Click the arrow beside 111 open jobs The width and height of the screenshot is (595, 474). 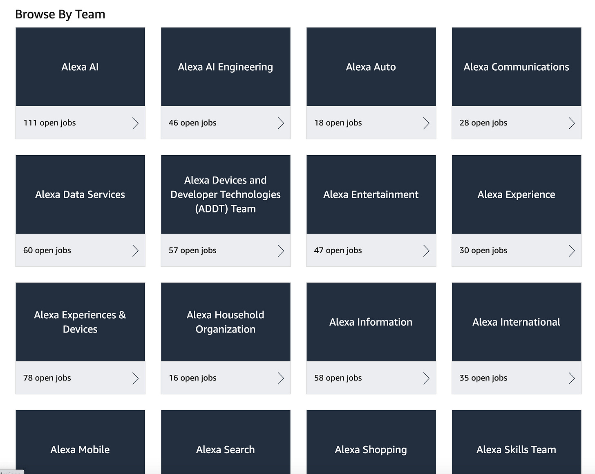coord(136,123)
